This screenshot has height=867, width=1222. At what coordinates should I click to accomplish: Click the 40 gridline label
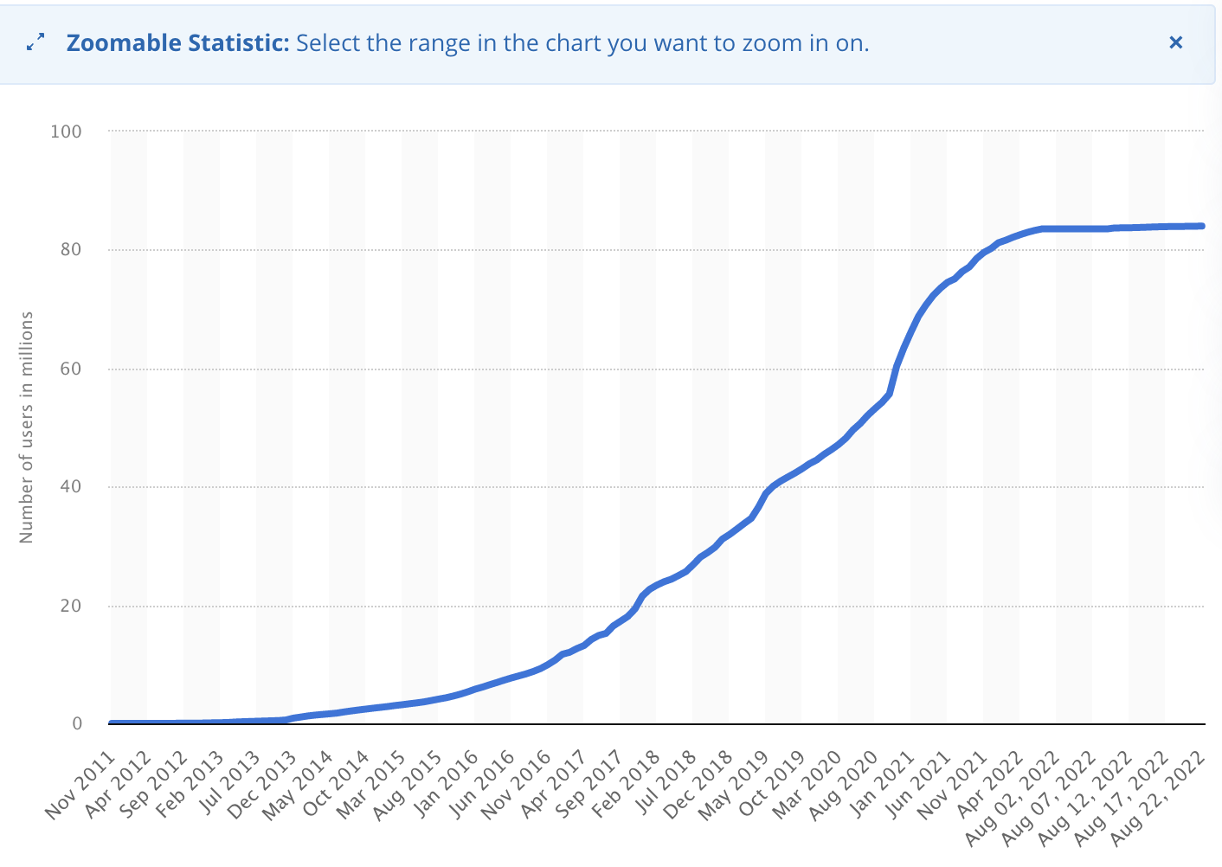pos(71,487)
